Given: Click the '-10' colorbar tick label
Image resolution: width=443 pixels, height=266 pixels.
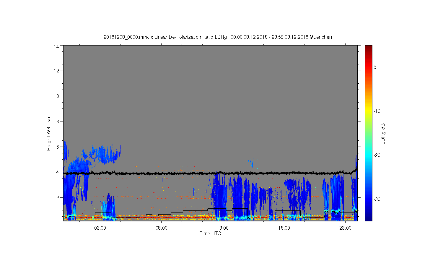Looking at the screenshot, I should (377, 111).
